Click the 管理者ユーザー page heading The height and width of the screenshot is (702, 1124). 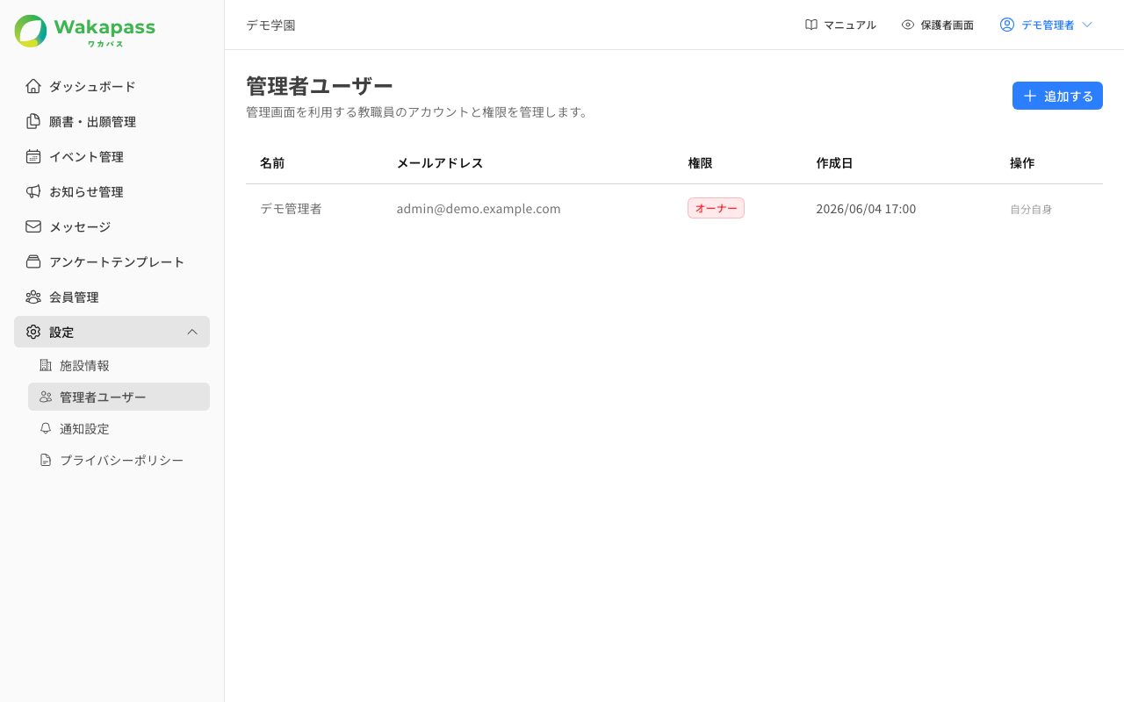pos(320,86)
